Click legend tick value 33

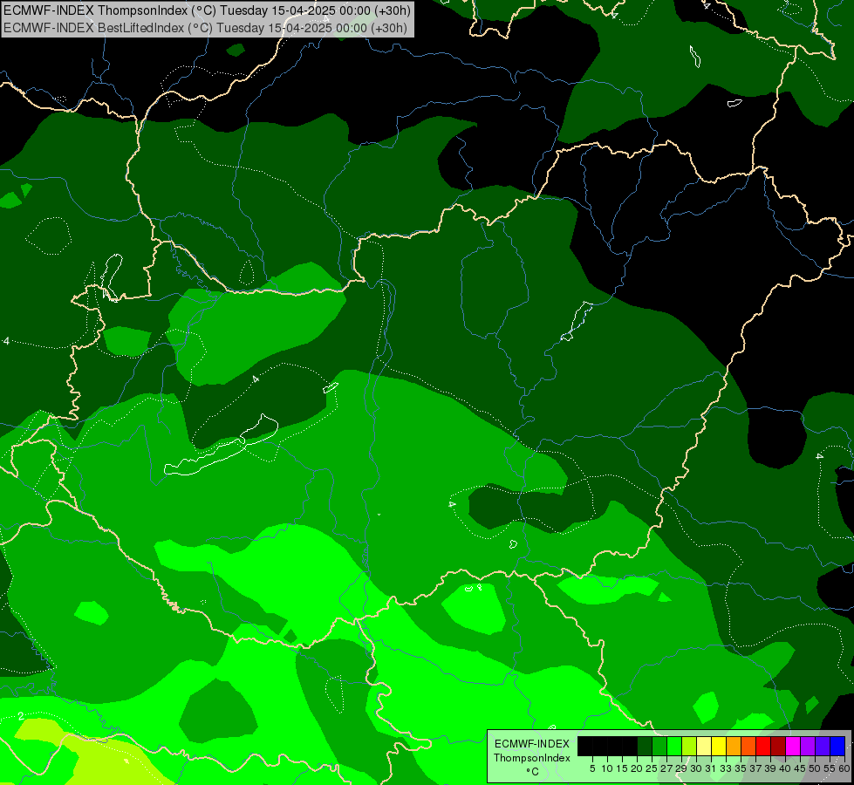(x=726, y=768)
